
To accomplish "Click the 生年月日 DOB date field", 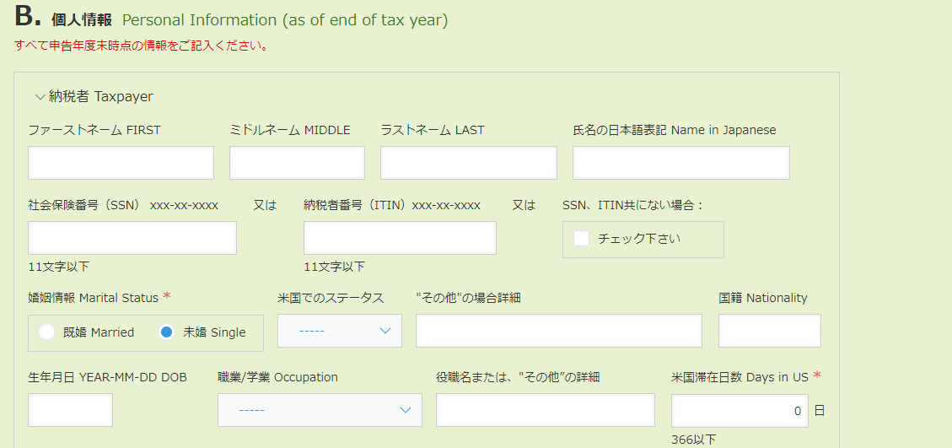I will (x=70, y=410).
